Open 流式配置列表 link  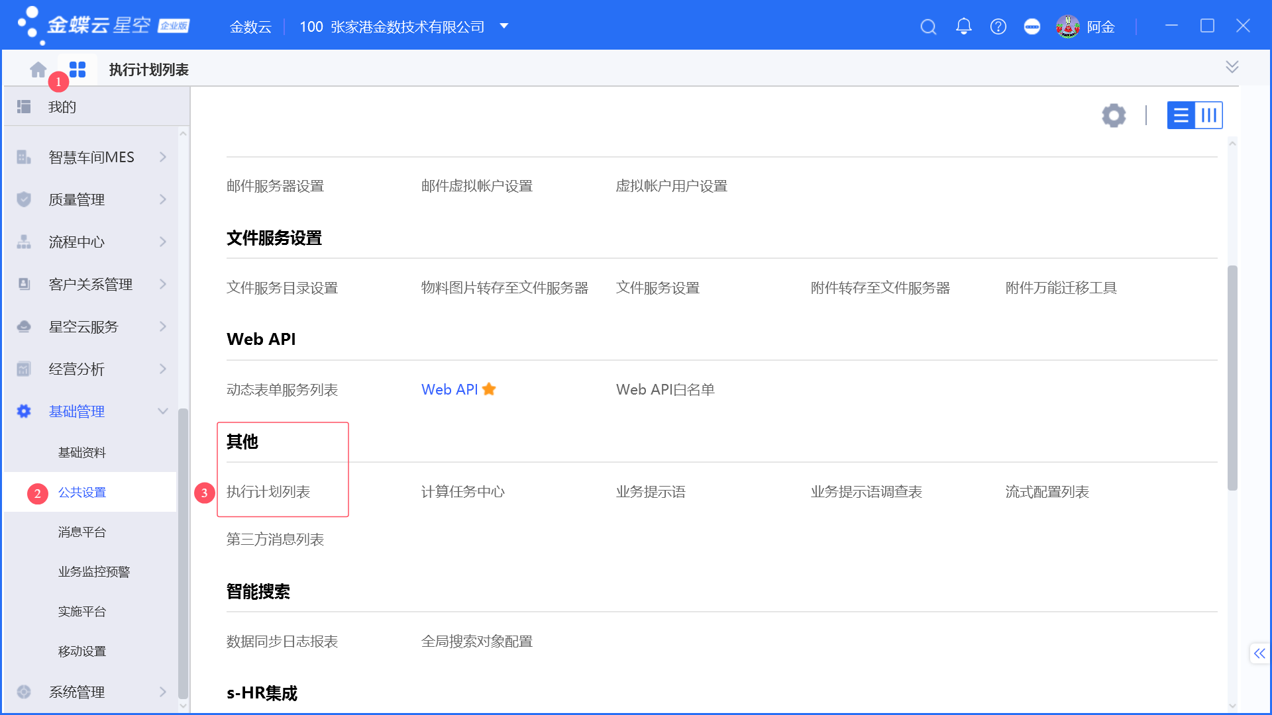[x=1047, y=492]
